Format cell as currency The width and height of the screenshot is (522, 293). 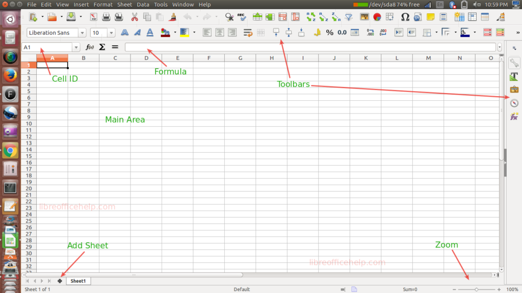[x=317, y=32]
